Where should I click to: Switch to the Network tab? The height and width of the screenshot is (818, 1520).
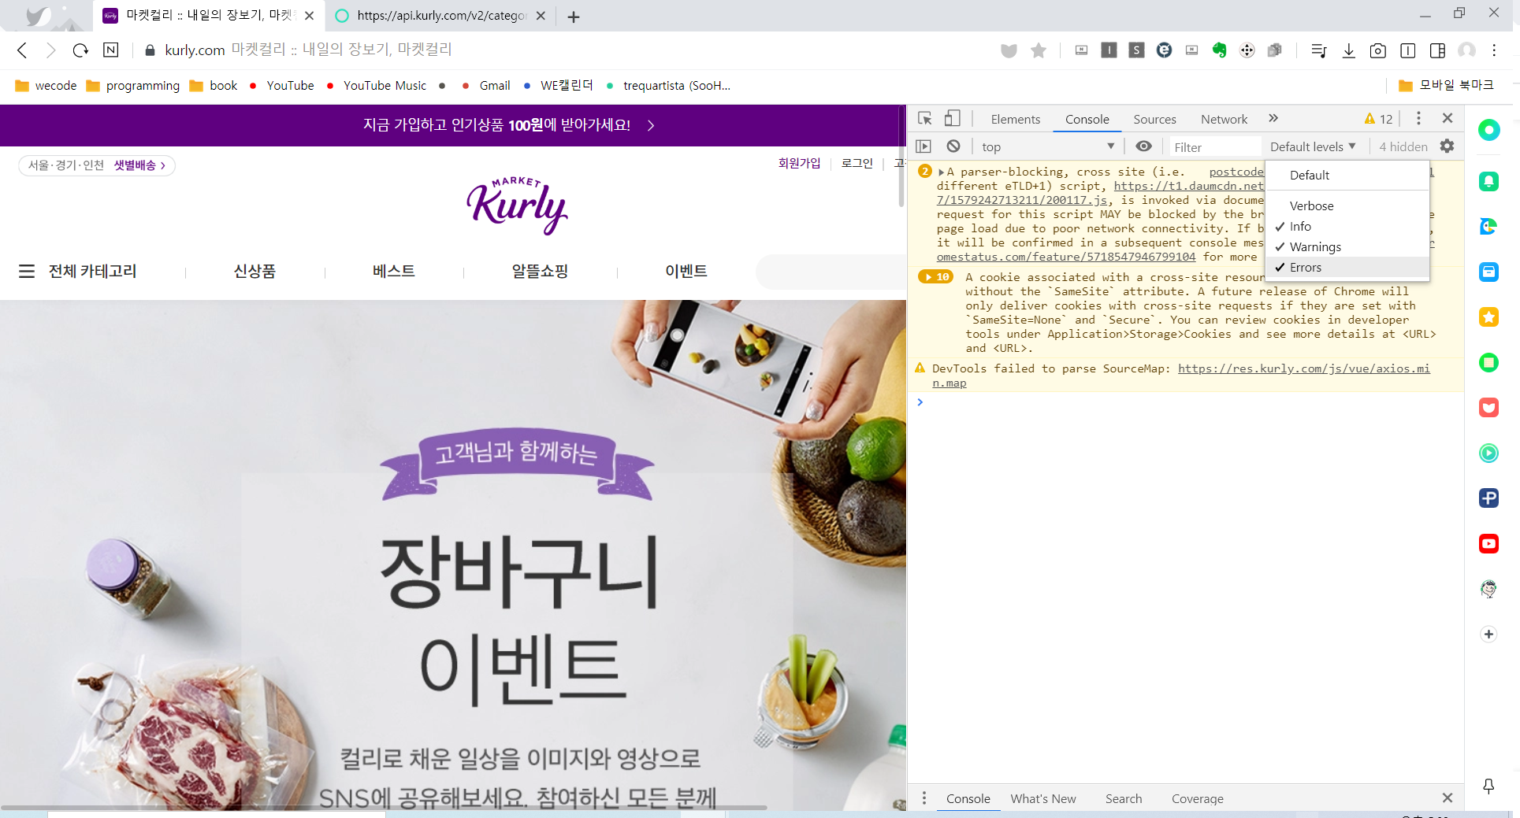pos(1224,119)
